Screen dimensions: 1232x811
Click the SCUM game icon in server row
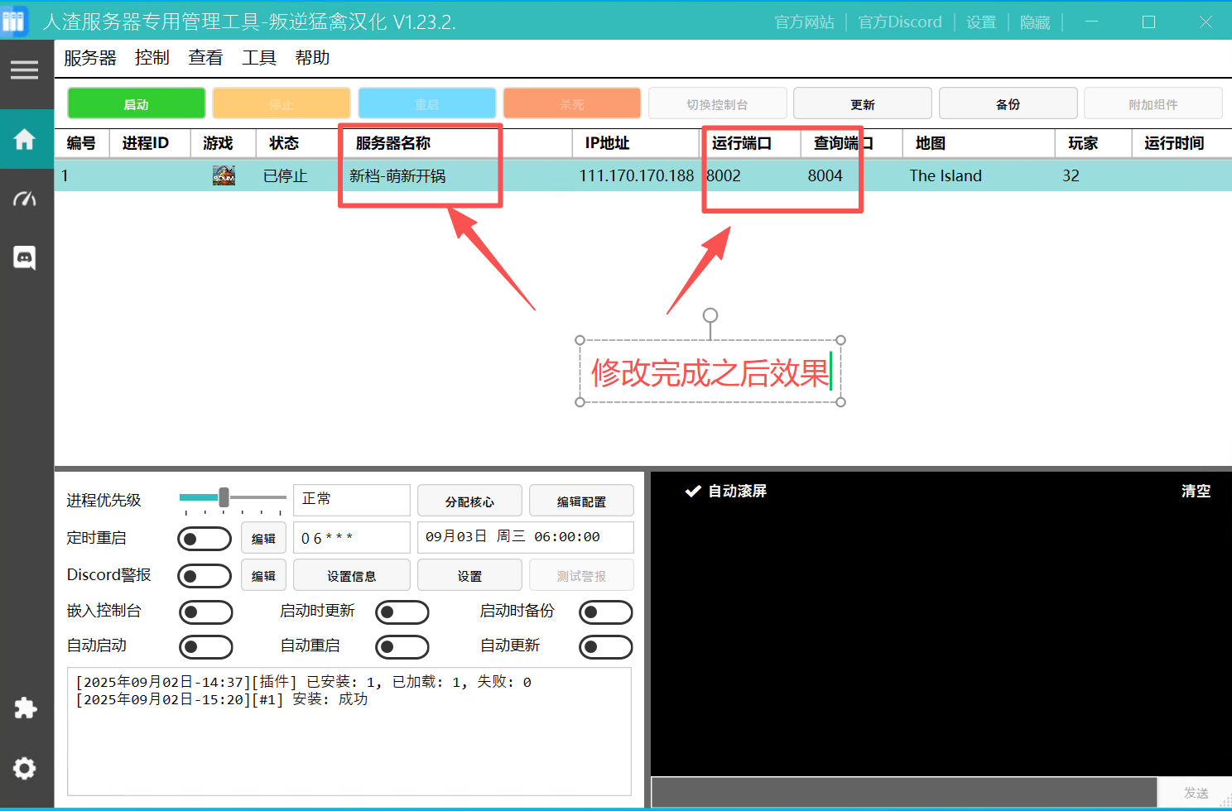coord(223,175)
